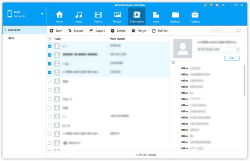Check the eighth contact row checkbox
250x161 pixels.
click(x=50, y=108)
